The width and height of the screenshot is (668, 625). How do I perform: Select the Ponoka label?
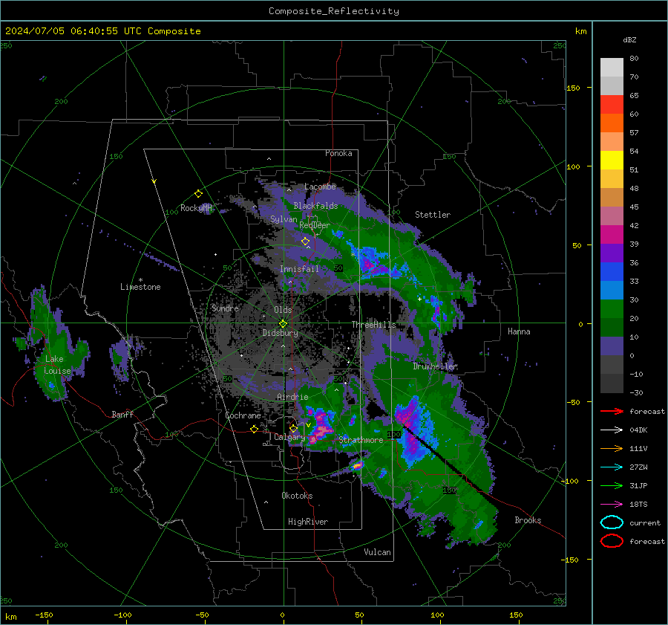point(338,153)
